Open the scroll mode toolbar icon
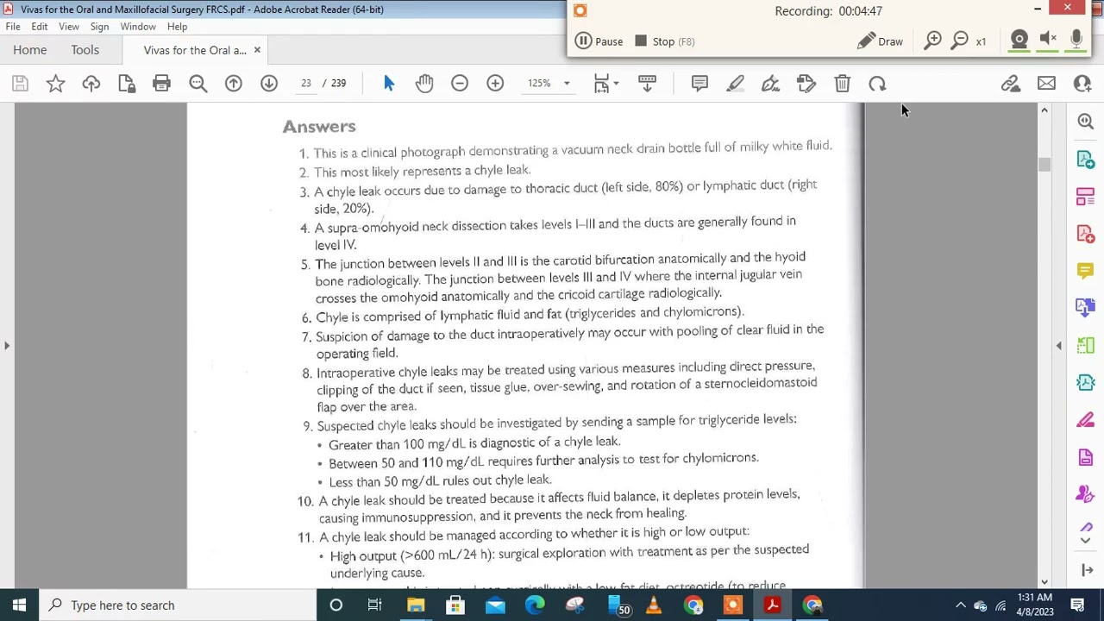Screen dimensions: 1104x621 (x=647, y=84)
